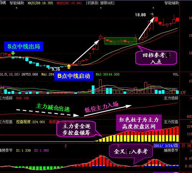The image size is (192, 173).
Task: Click the 18.80 high price label
Action: click(141, 15)
